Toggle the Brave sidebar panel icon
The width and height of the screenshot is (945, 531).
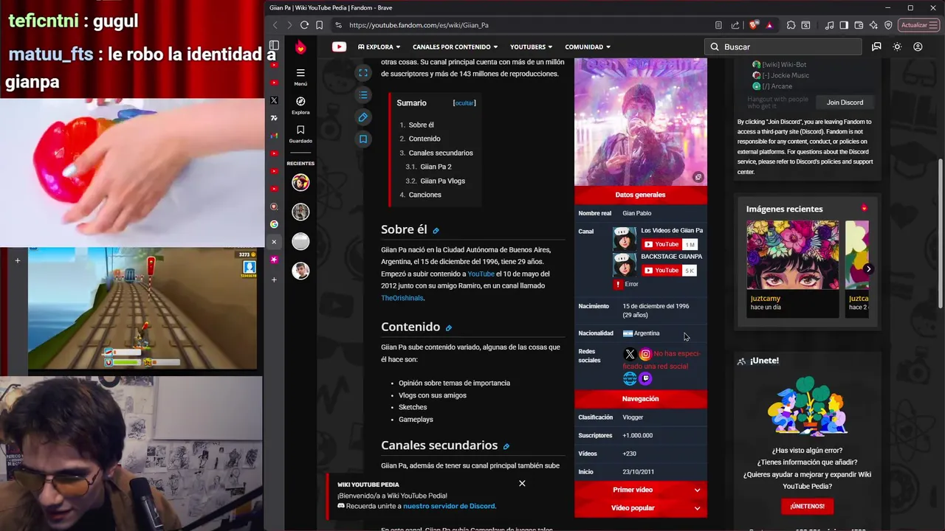[x=844, y=25]
